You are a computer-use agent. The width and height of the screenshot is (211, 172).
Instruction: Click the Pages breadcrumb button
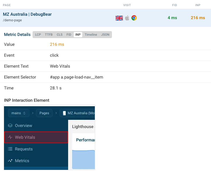(44, 113)
